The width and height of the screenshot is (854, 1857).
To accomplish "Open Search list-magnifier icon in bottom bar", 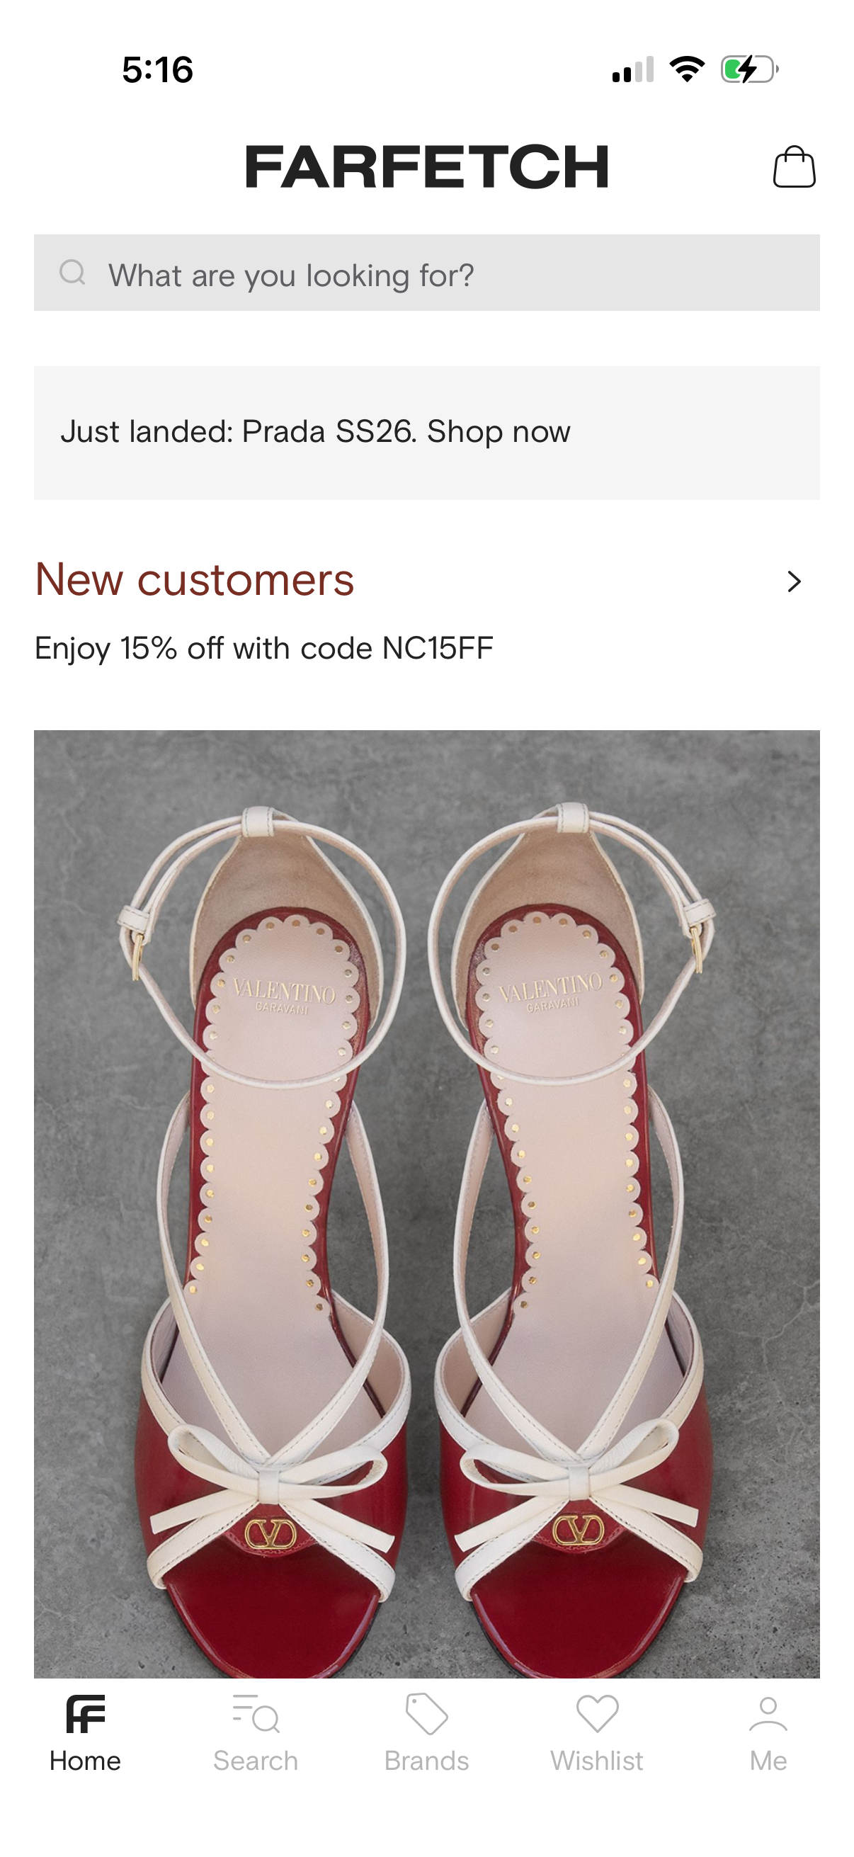I will tap(255, 1713).
